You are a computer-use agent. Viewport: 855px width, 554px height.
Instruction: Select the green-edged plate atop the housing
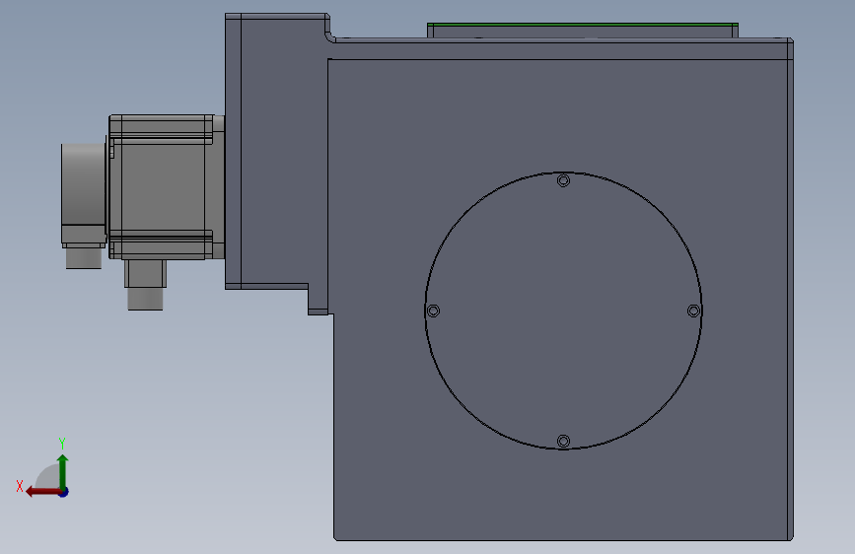[583, 31]
